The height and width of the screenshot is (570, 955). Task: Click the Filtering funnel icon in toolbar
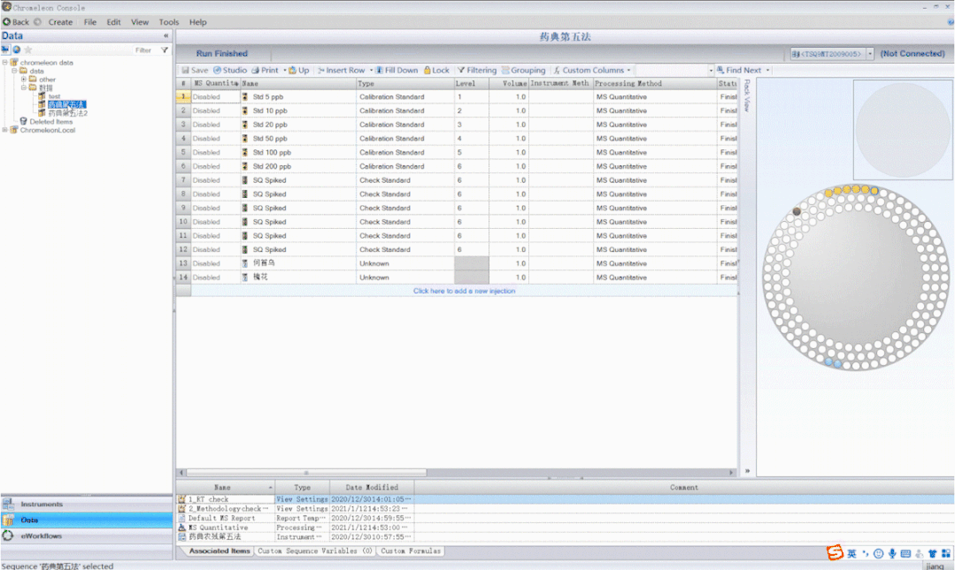(x=461, y=70)
